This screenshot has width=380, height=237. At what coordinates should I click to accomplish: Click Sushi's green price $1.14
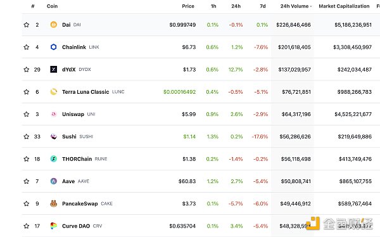pyautogui.click(x=189, y=136)
